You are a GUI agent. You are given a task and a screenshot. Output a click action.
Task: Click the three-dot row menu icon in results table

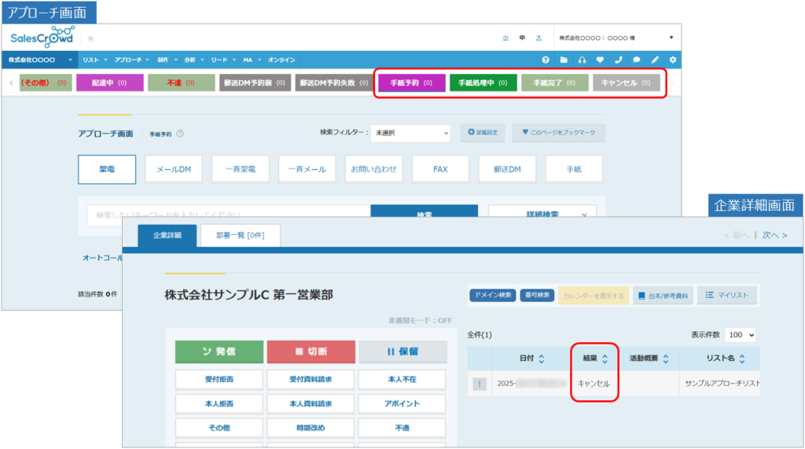coord(480,384)
